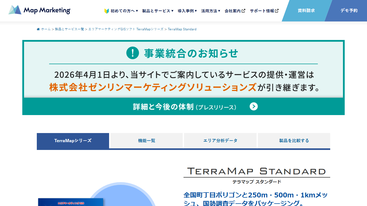Click the external link icon beside サポート情報
367x206 pixels.
(277, 11)
